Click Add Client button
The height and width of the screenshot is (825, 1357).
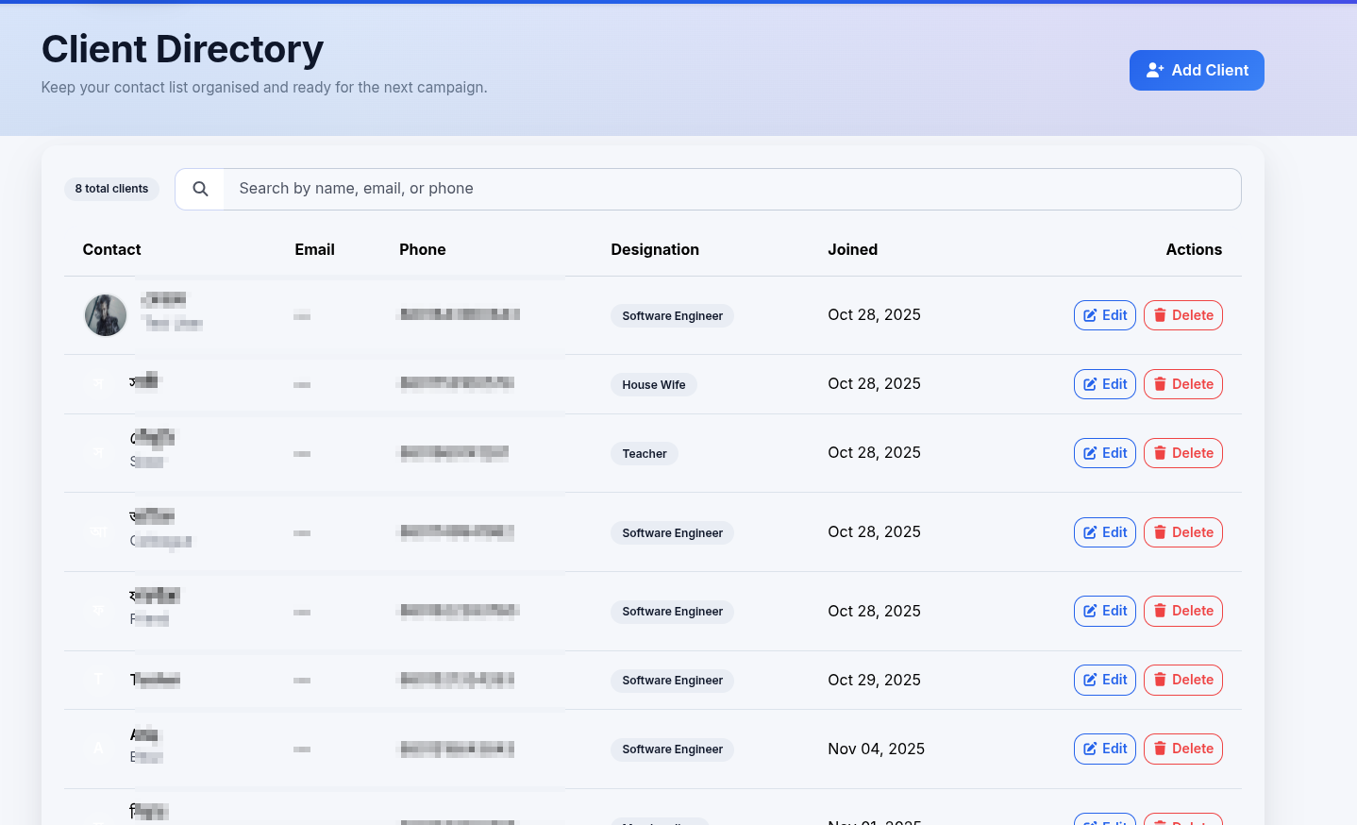point(1196,71)
